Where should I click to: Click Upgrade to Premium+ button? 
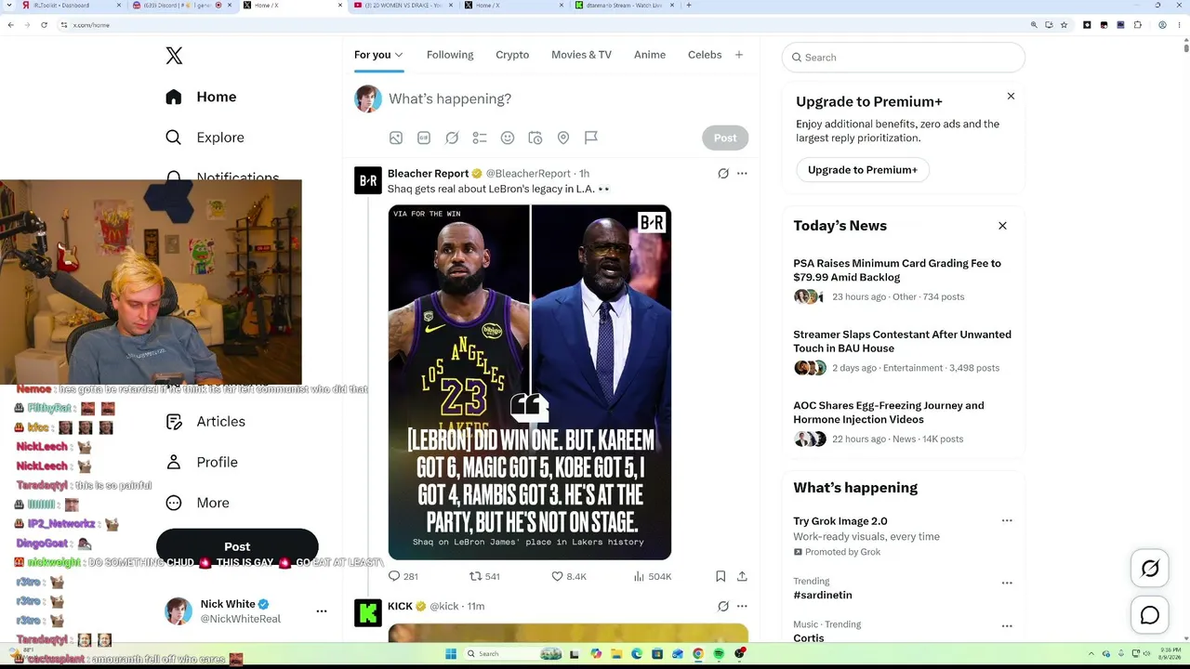(863, 170)
